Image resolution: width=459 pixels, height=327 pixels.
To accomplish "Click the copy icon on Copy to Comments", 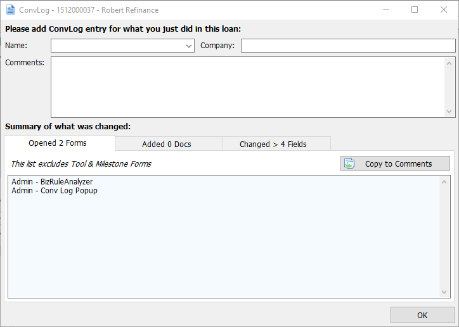I will 349,163.
